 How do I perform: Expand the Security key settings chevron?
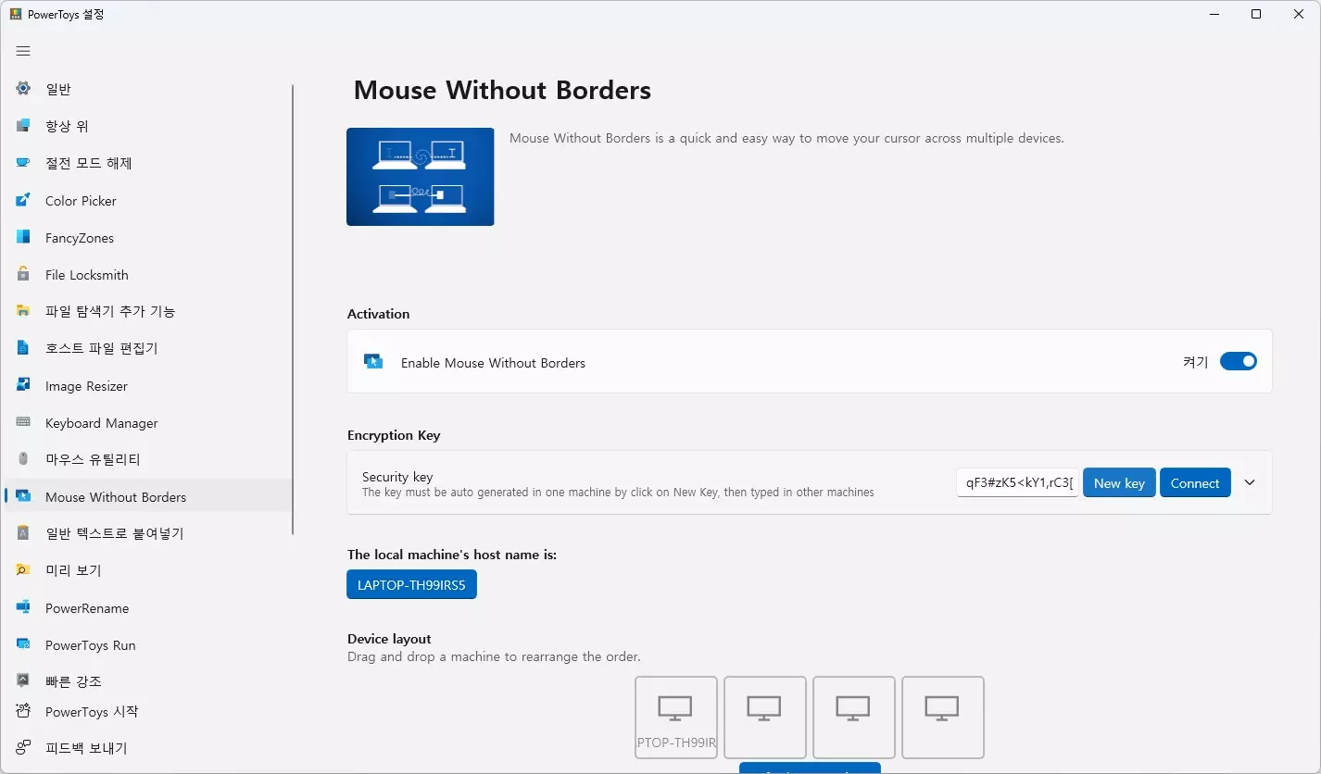[1250, 482]
